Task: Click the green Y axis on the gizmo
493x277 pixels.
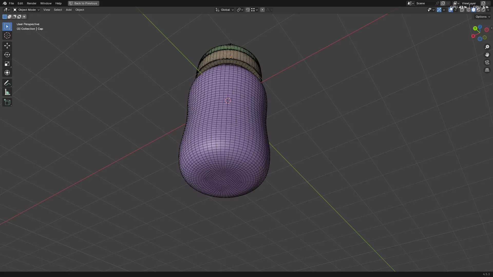Action: 475,28
